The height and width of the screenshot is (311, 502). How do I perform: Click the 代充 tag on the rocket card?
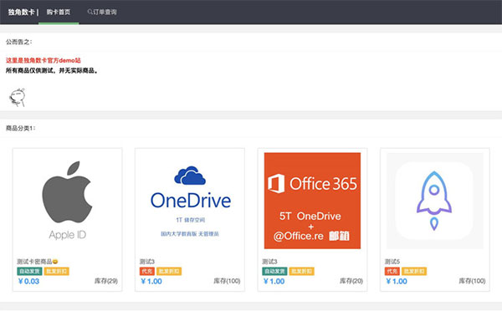point(392,272)
